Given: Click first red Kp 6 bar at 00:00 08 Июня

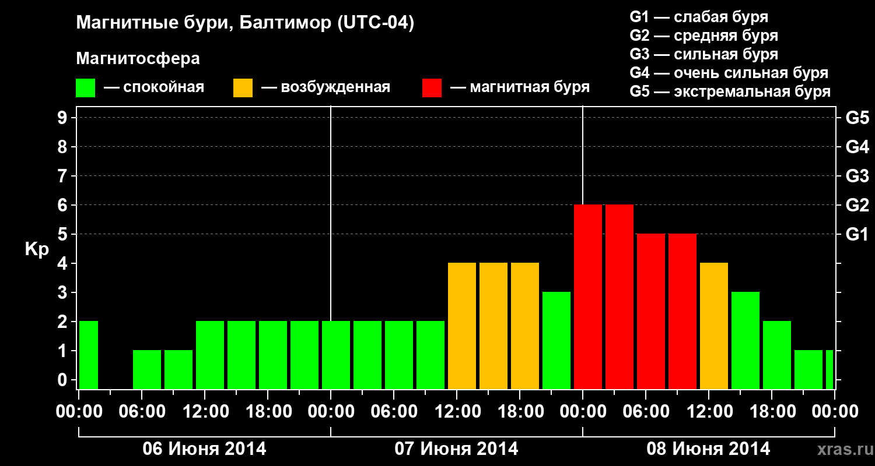Looking at the screenshot, I should tap(588, 297).
